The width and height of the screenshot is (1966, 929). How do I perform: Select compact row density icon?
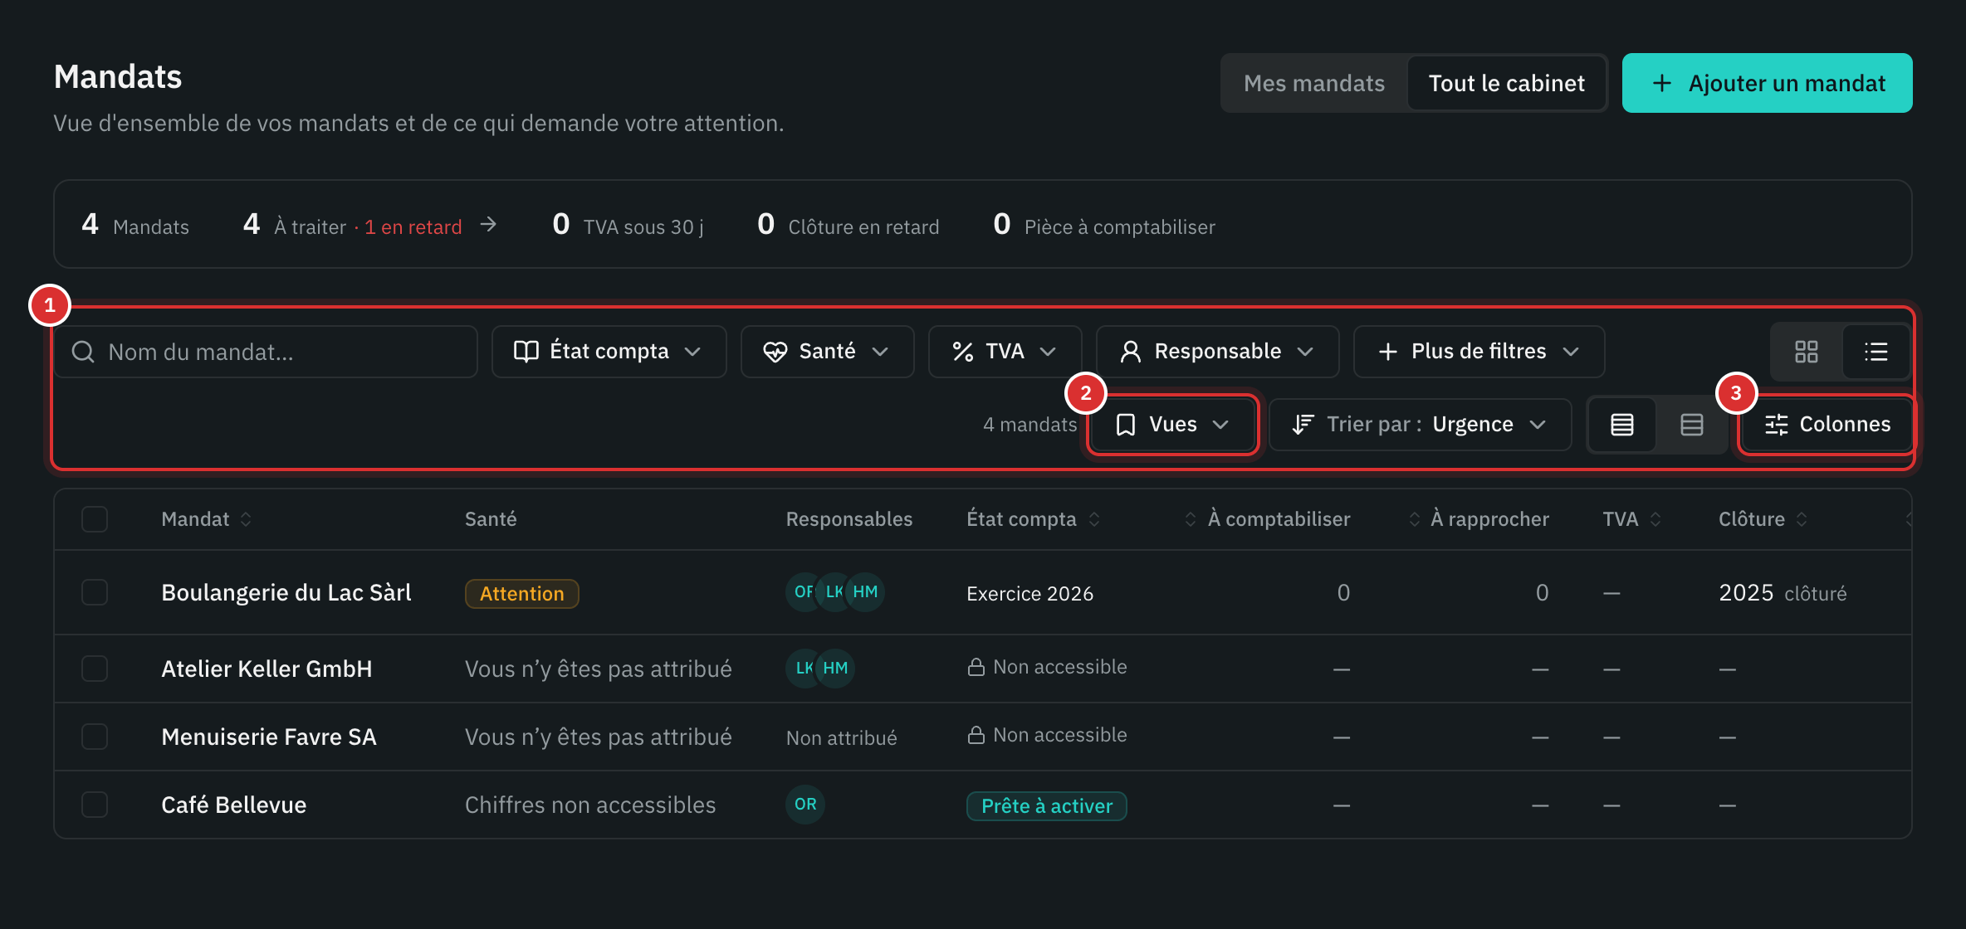1621,425
